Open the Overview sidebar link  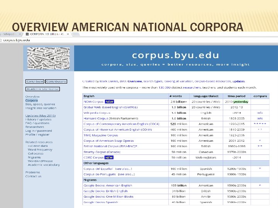tap(32, 97)
